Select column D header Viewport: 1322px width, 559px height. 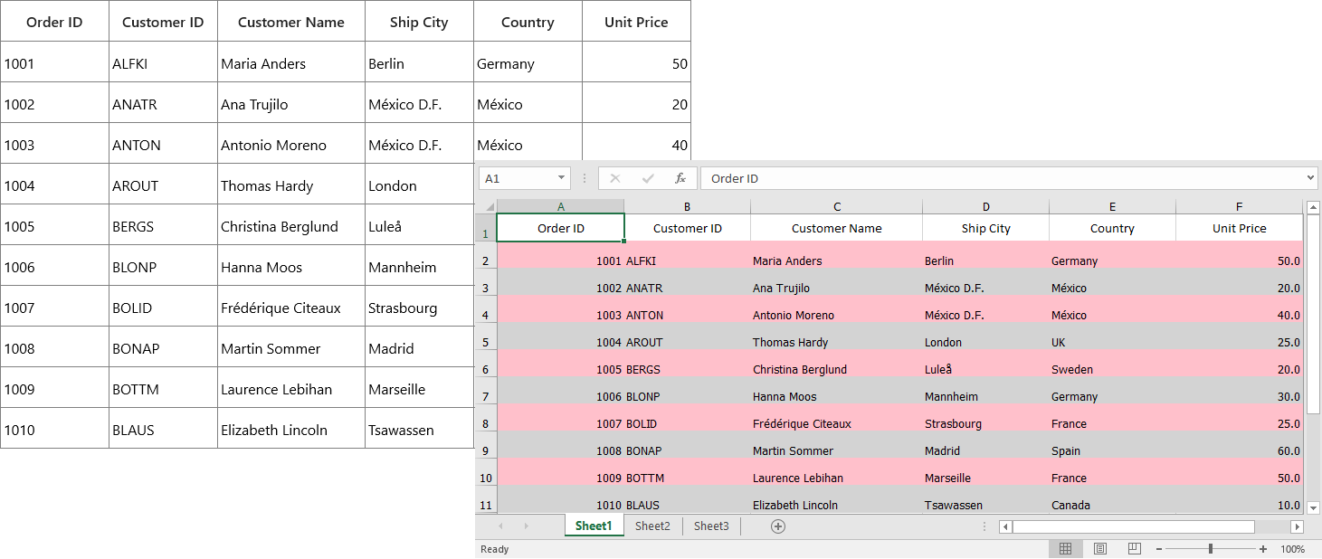(x=986, y=206)
